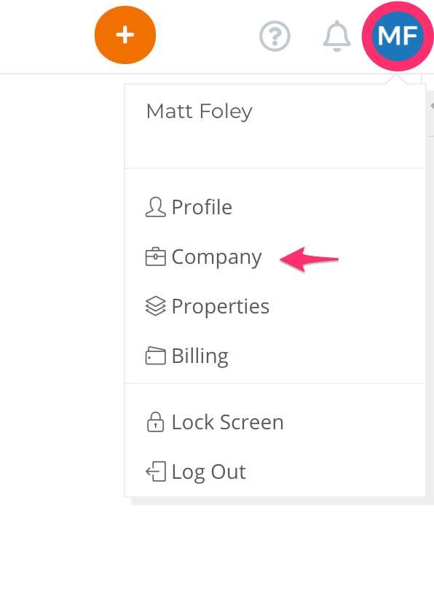Click the MF user avatar
434x602 pixels.
point(398,36)
